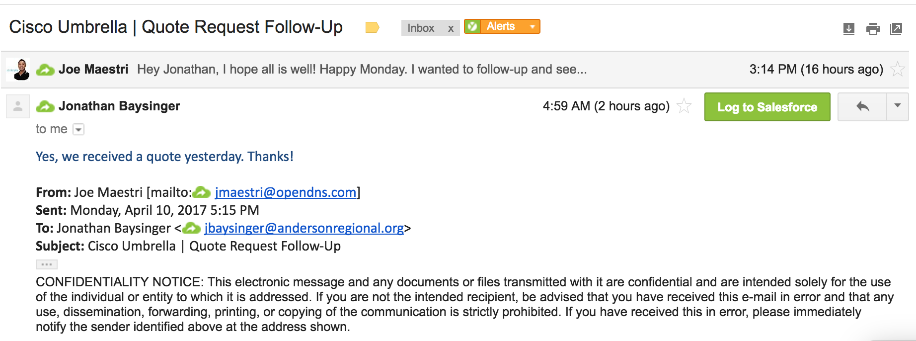The width and height of the screenshot is (916, 341).
Task: Star Jonathan Baysinger's message
Action: (x=684, y=106)
